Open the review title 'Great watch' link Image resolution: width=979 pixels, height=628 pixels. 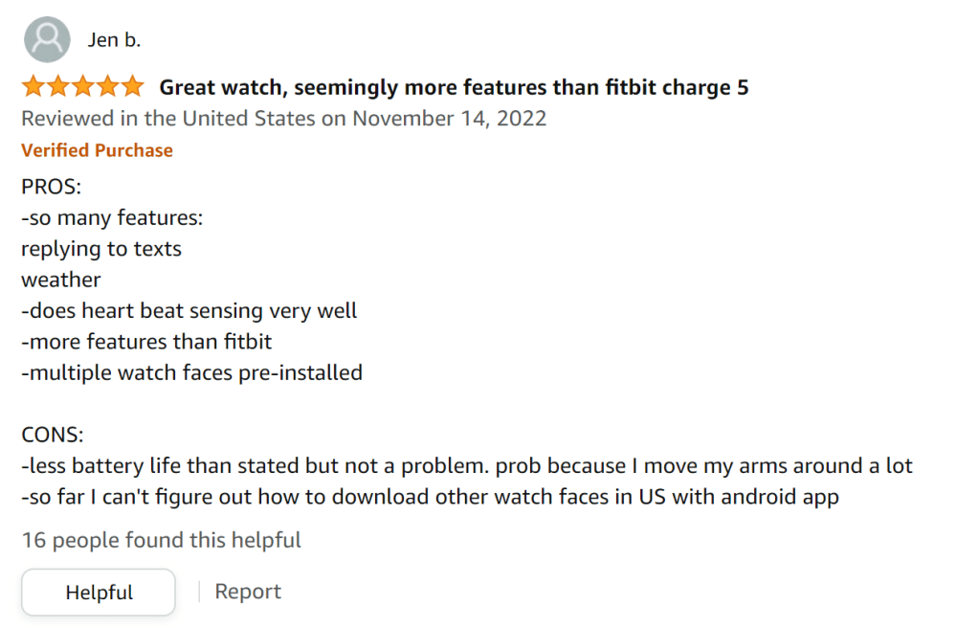coord(454,88)
